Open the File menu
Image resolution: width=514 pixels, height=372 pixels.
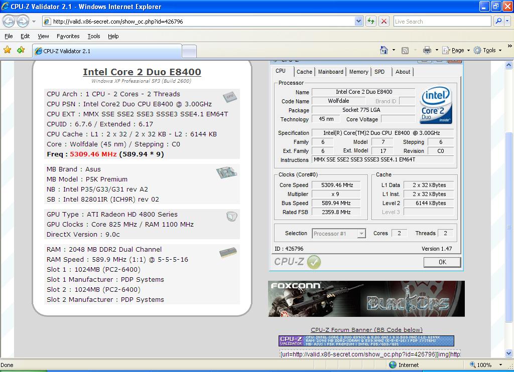tap(9, 36)
